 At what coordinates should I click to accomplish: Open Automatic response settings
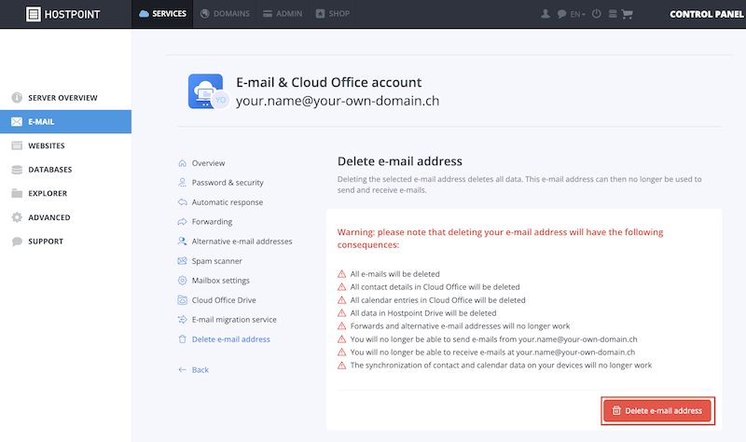pos(220,202)
